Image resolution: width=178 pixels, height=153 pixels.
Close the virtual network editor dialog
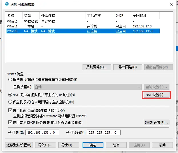[171, 4]
